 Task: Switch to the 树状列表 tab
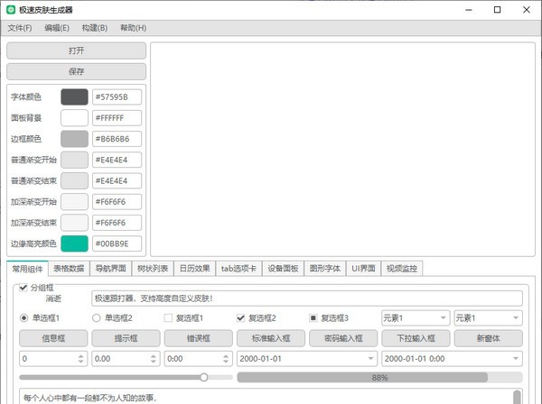pos(153,269)
